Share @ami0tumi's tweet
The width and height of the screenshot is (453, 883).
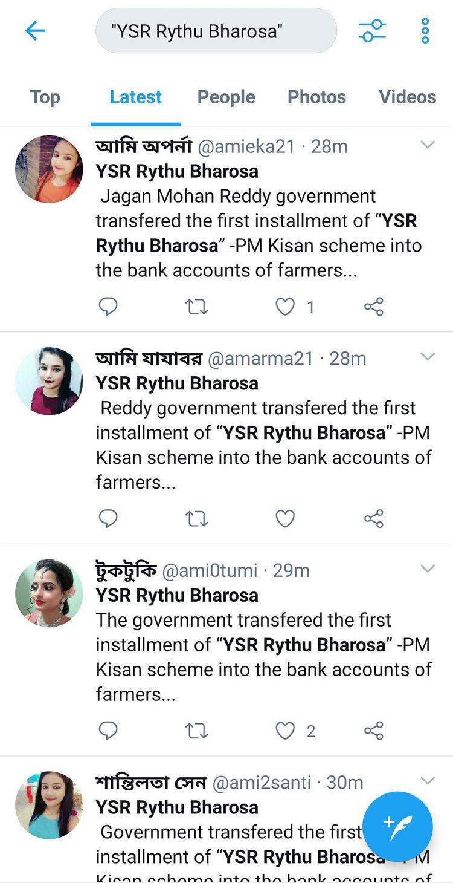374,731
